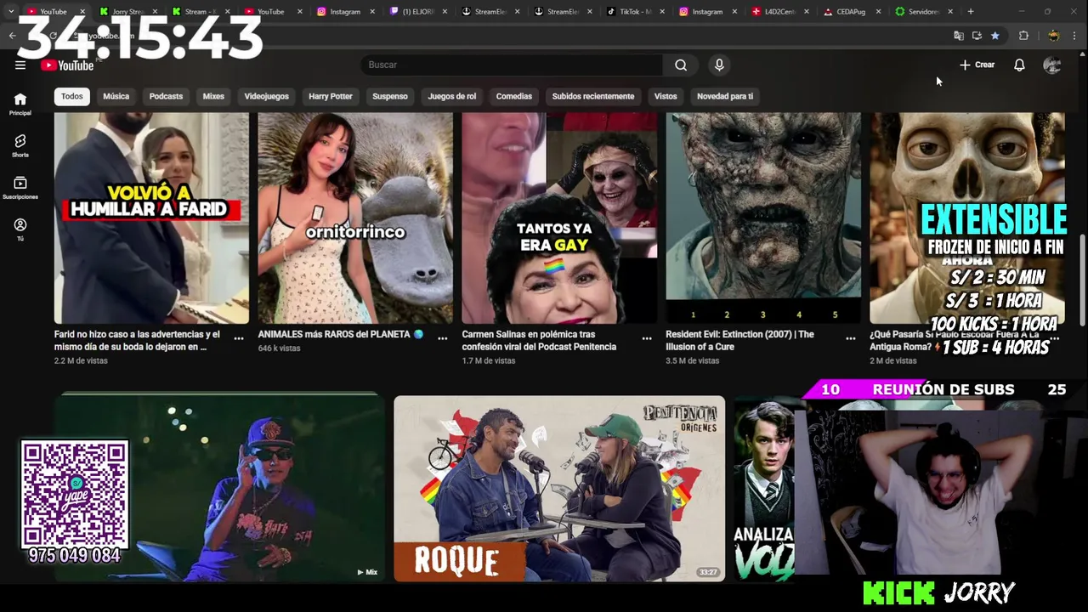The width and height of the screenshot is (1088, 612).
Task: Close the CEDAPug browser tab
Action: pyautogui.click(x=877, y=12)
